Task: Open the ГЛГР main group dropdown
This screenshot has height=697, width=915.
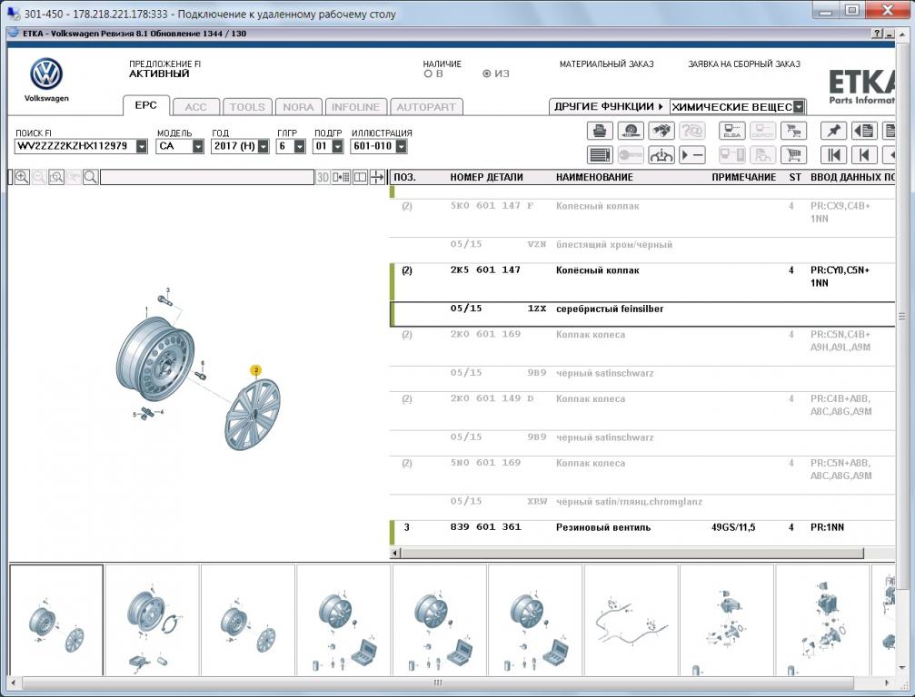Action: 299,146
